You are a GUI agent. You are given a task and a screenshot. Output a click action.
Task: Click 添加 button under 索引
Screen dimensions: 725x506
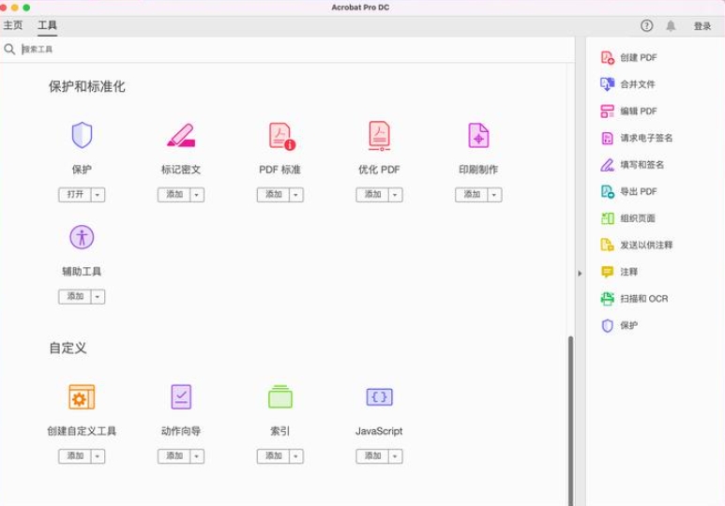pyautogui.click(x=273, y=456)
